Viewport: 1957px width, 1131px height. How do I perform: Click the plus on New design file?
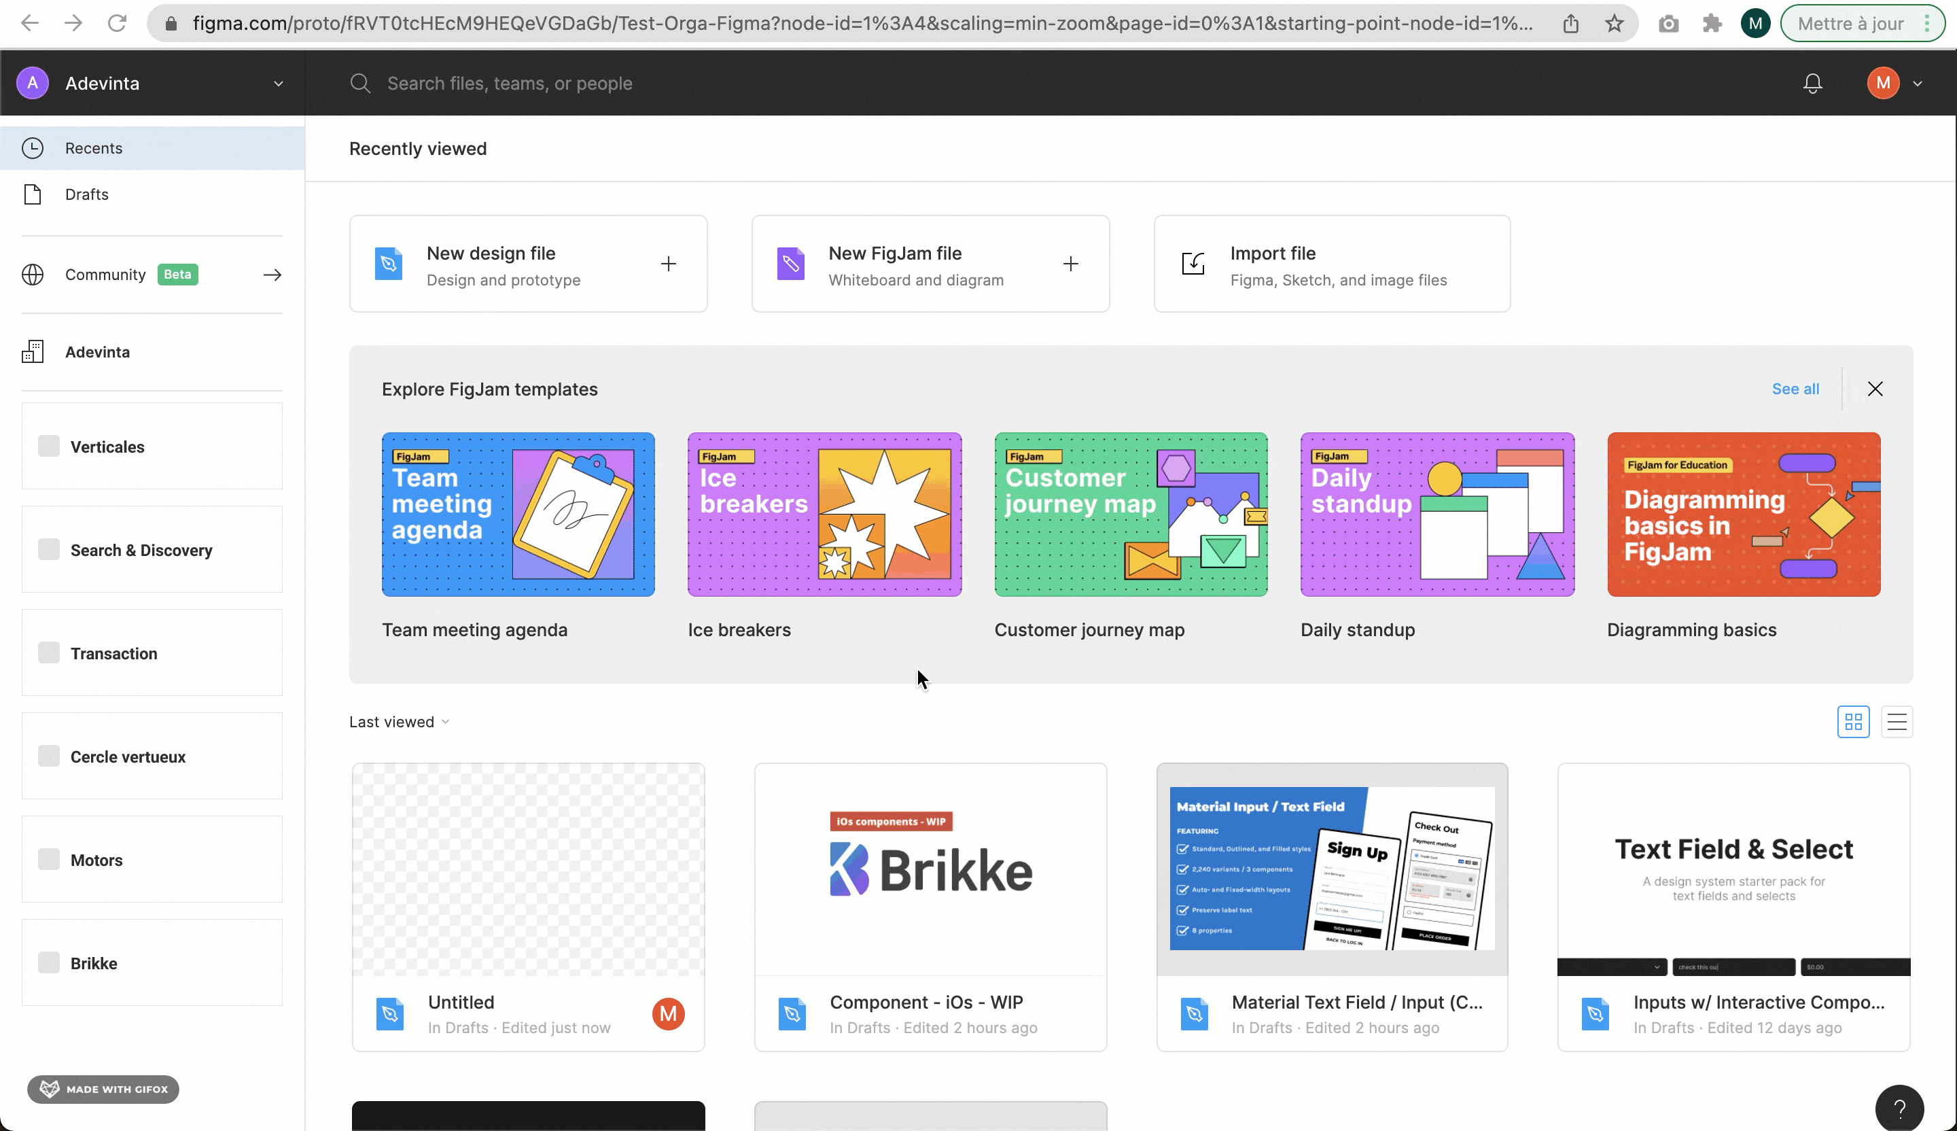[x=668, y=264]
